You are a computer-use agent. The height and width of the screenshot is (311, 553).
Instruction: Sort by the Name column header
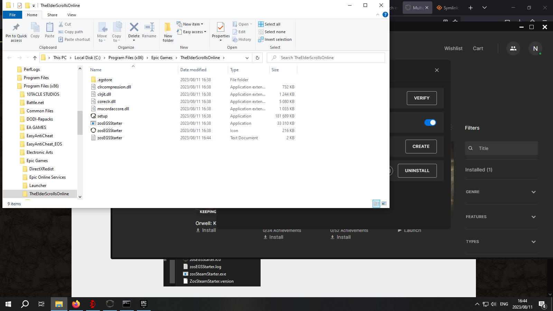[133, 70]
